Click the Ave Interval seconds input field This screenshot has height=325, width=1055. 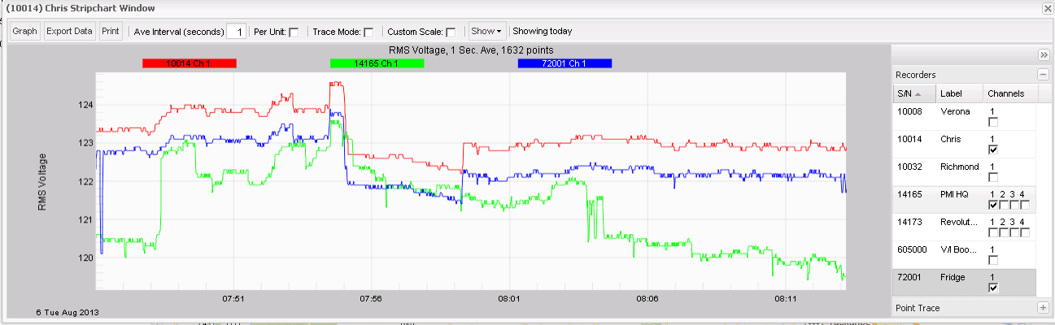(x=236, y=32)
